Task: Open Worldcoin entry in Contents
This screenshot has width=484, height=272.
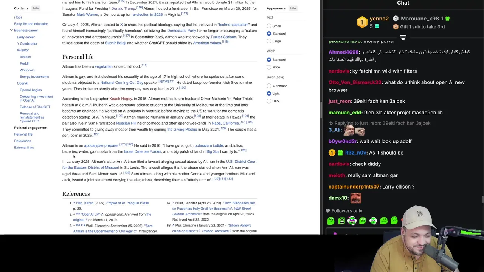Action: click(27, 70)
